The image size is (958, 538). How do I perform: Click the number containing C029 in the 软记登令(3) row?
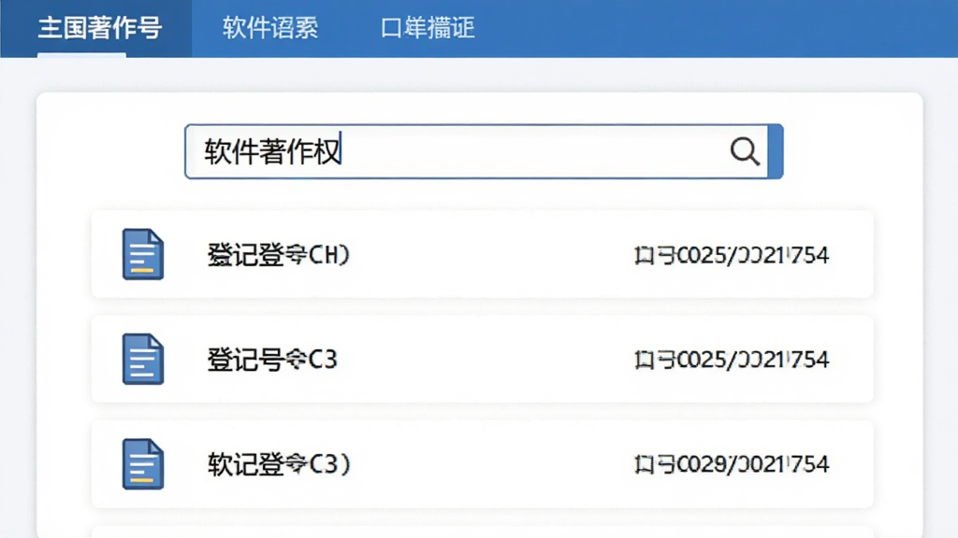point(732,465)
